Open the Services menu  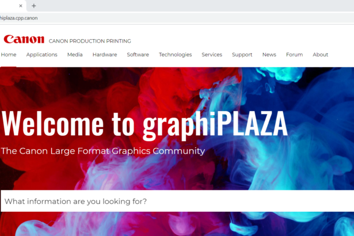[x=212, y=55]
